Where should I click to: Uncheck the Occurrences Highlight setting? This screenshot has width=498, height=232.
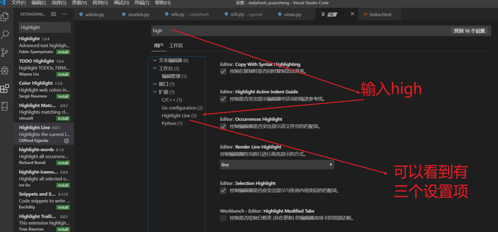(x=223, y=126)
